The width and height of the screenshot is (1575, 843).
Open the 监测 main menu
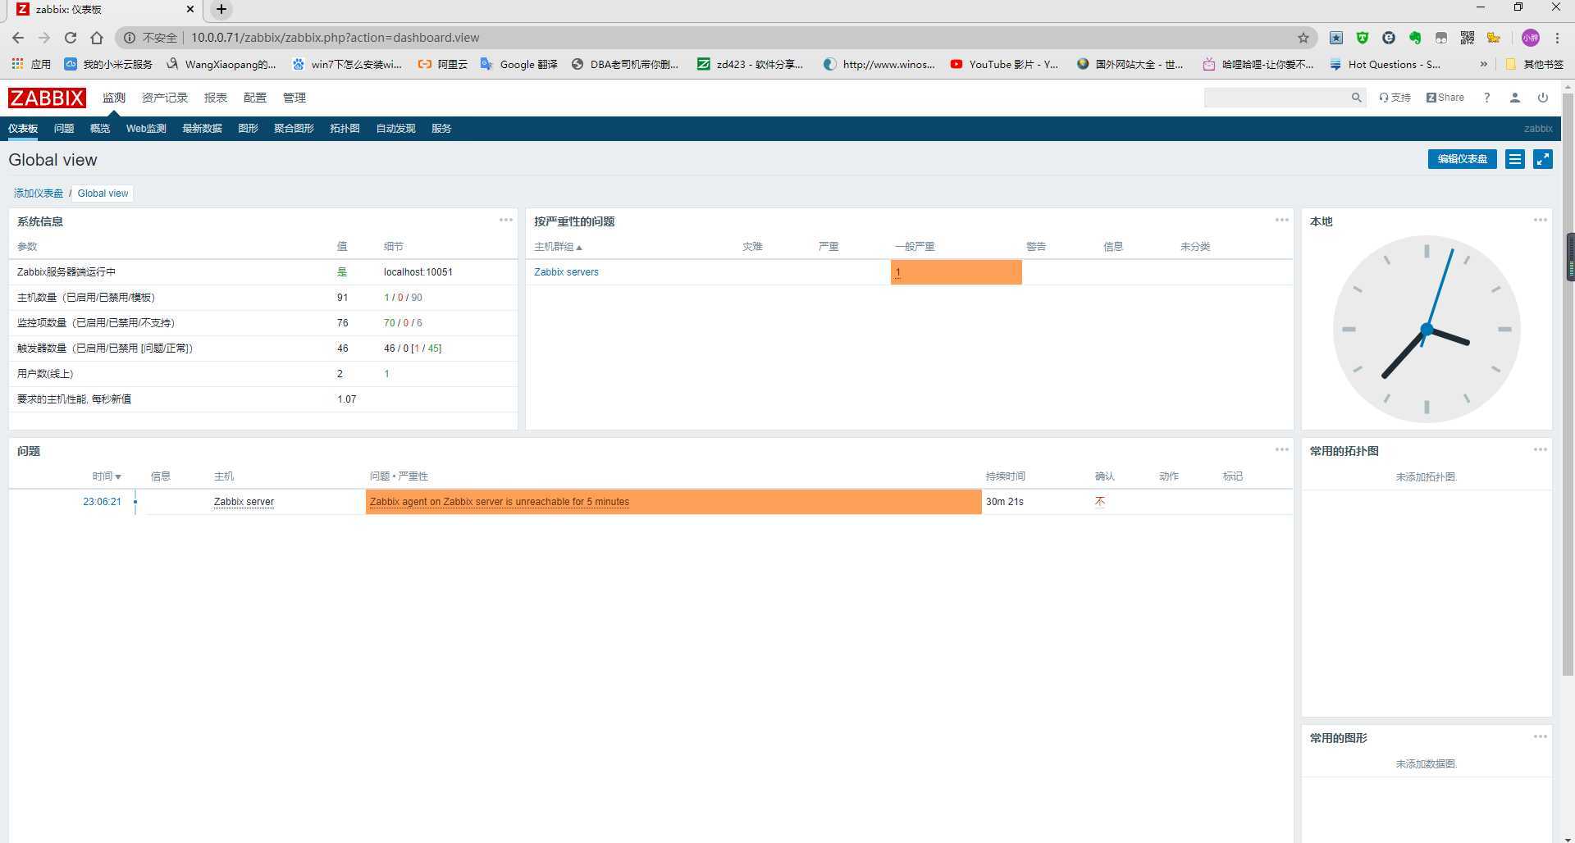point(114,98)
